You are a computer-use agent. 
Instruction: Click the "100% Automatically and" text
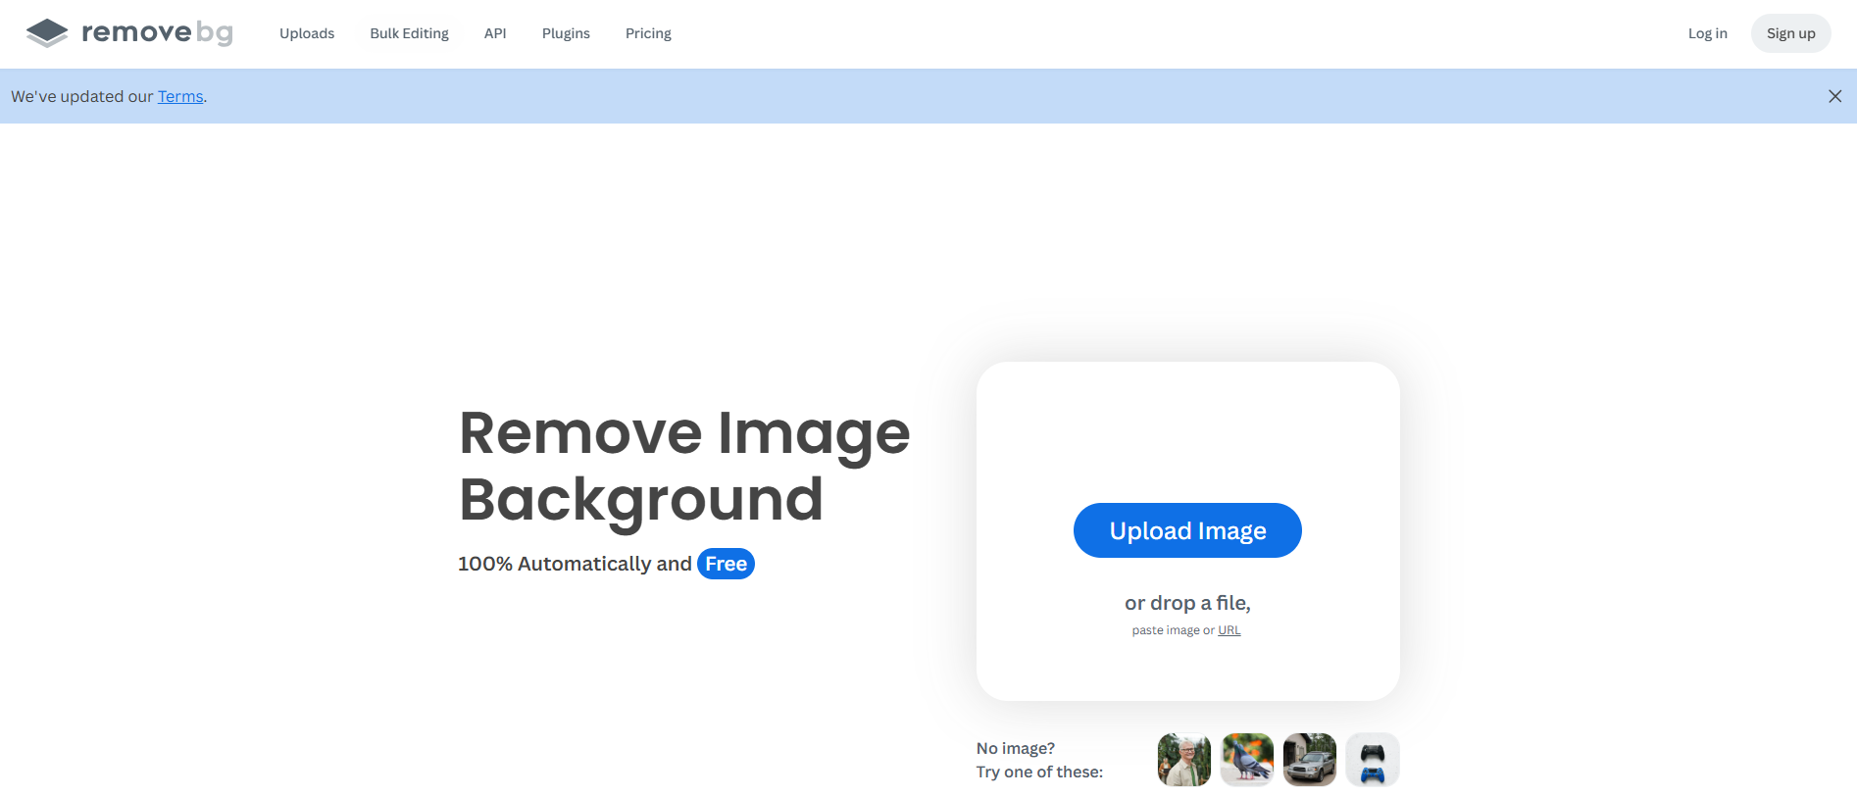(x=575, y=564)
